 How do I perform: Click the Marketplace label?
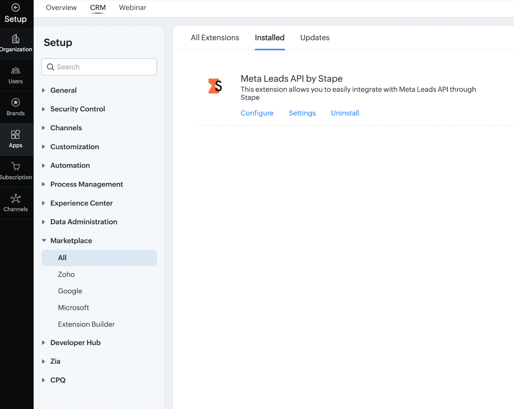[x=71, y=241]
